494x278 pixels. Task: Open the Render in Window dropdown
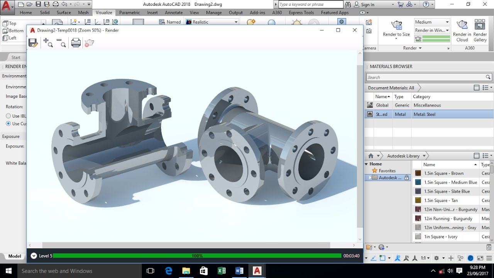(x=432, y=30)
